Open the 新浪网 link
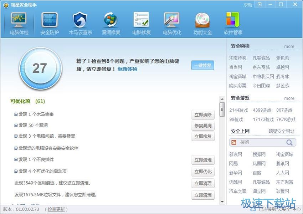Image resolution: width=303 pixels, height=214 pixels. tap(236, 154)
